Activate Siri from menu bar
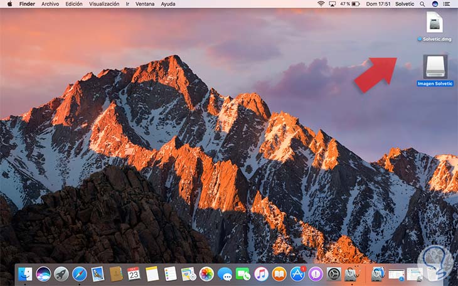The image size is (458, 286). [x=435, y=4]
